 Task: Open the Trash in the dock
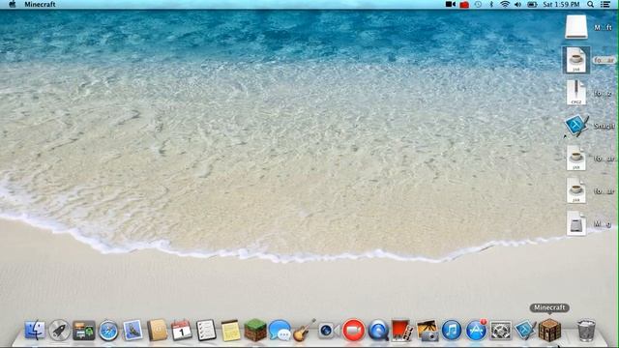click(586, 331)
